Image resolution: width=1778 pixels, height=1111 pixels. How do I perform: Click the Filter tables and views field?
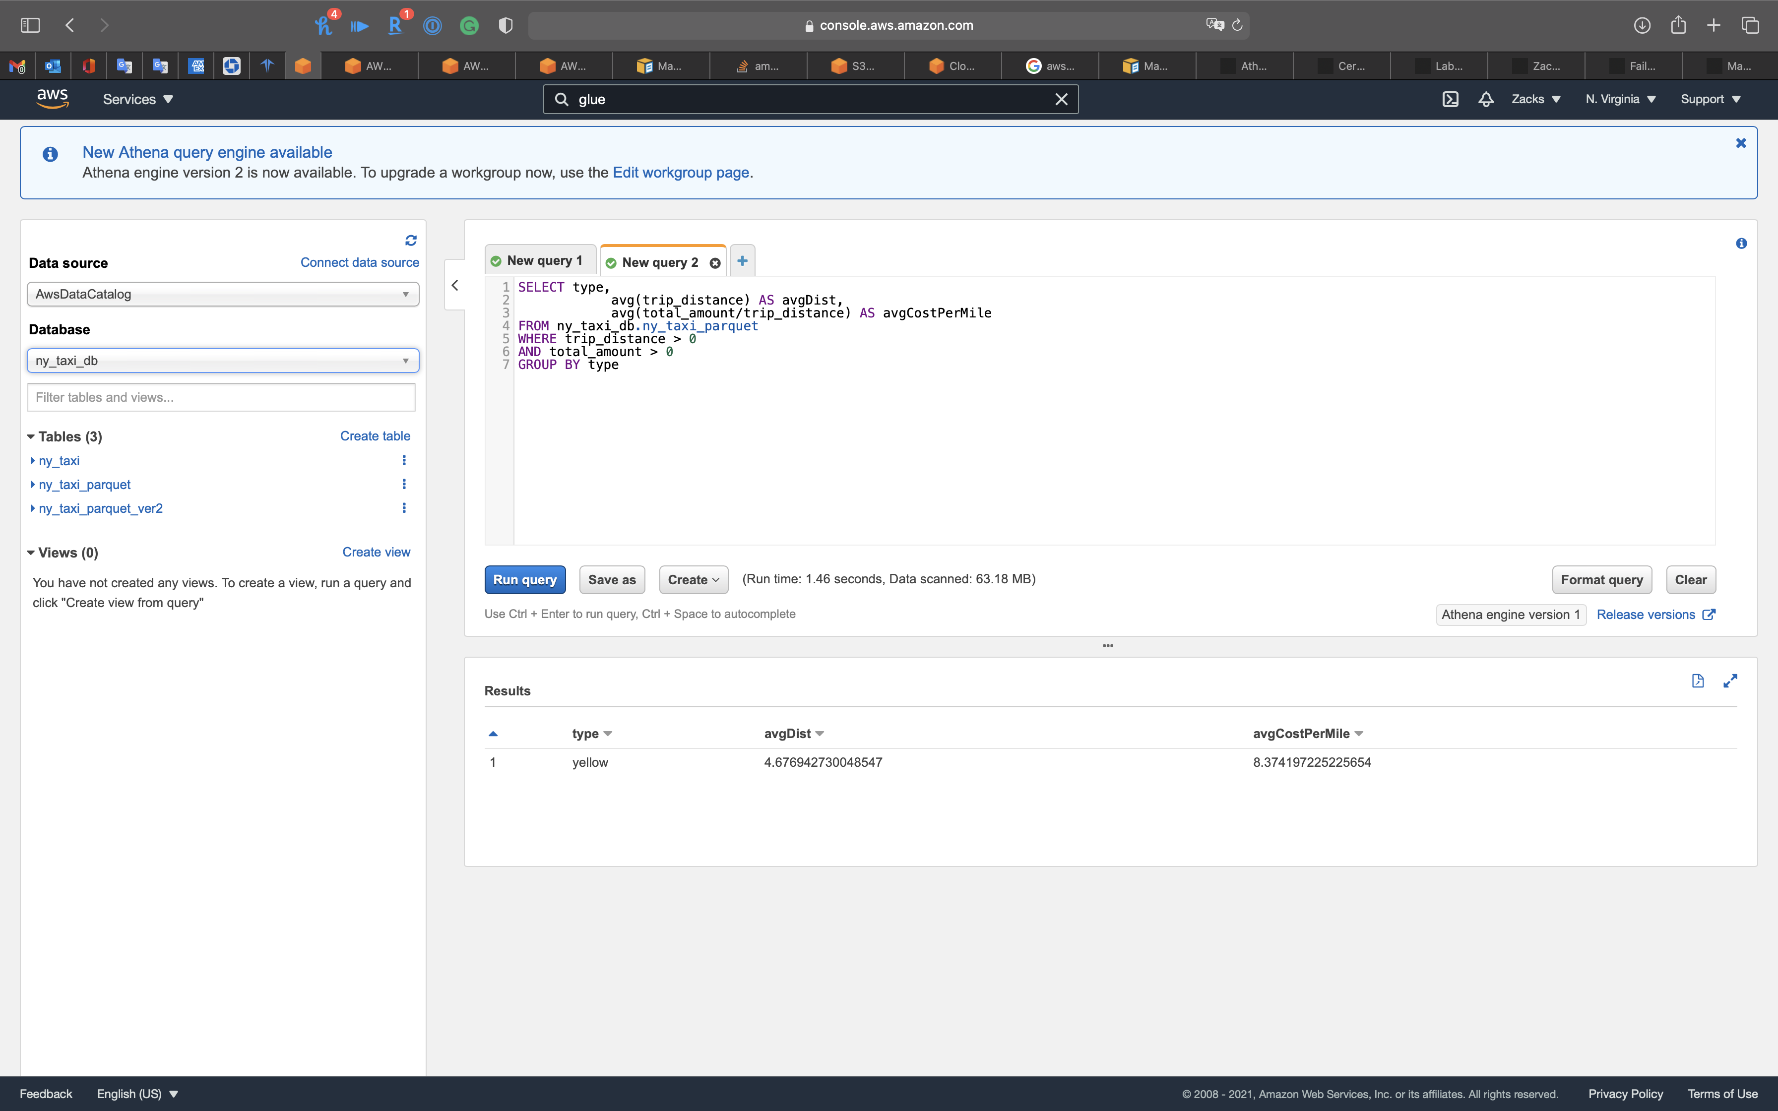221,397
